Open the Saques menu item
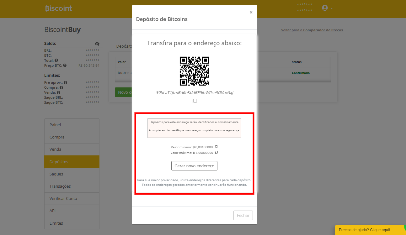The width and height of the screenshot is (406, 235). 72,174
